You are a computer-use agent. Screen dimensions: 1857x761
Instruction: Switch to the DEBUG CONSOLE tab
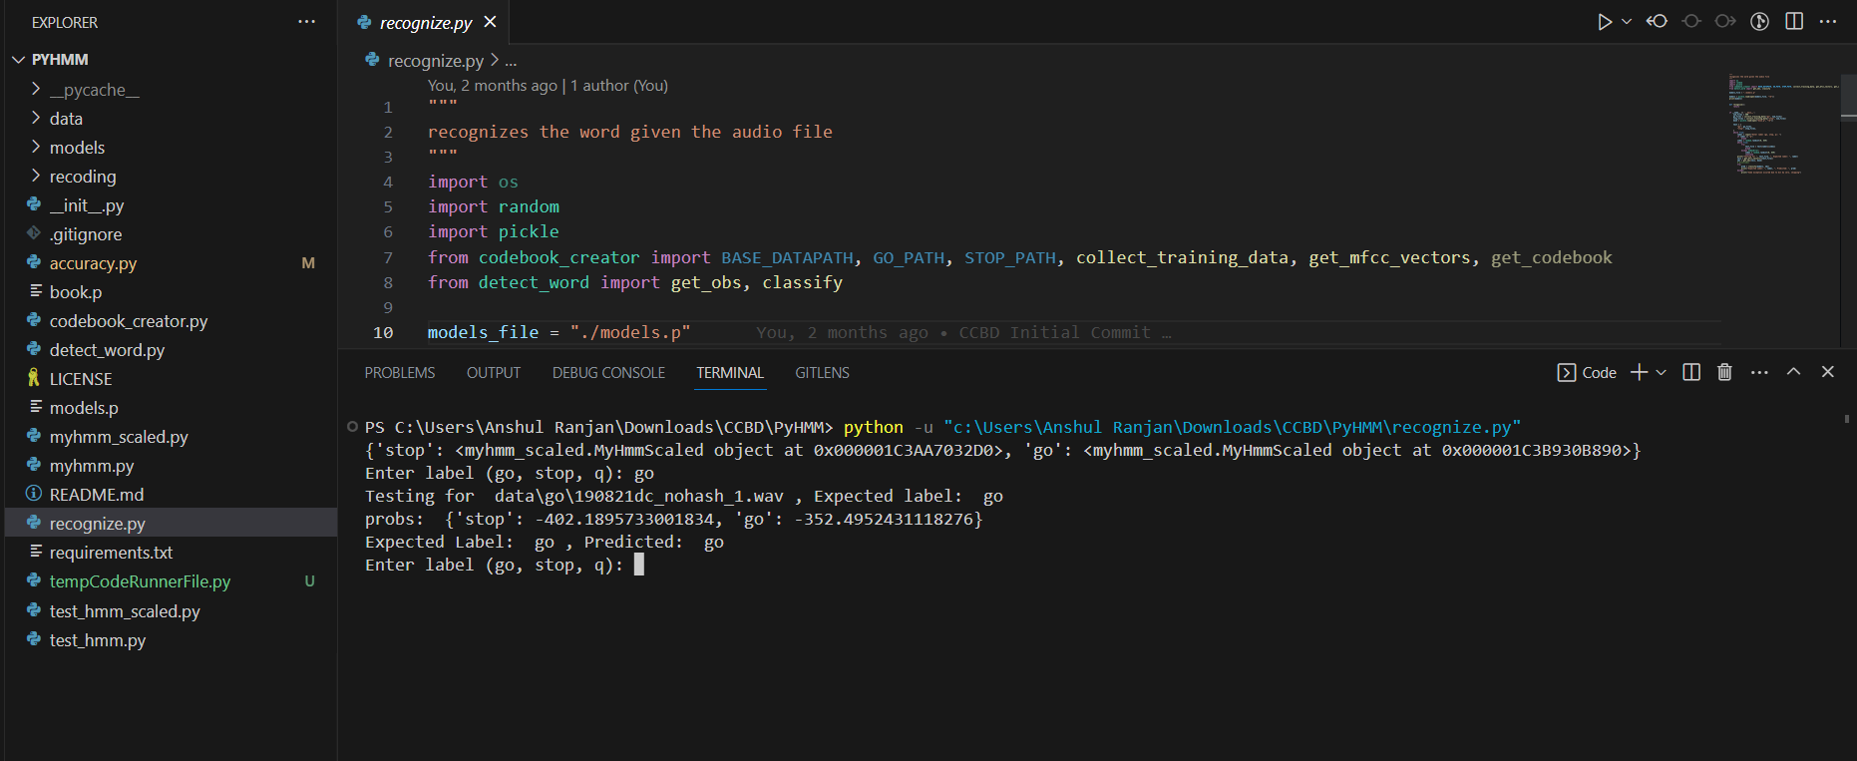[x=608, y=373]
